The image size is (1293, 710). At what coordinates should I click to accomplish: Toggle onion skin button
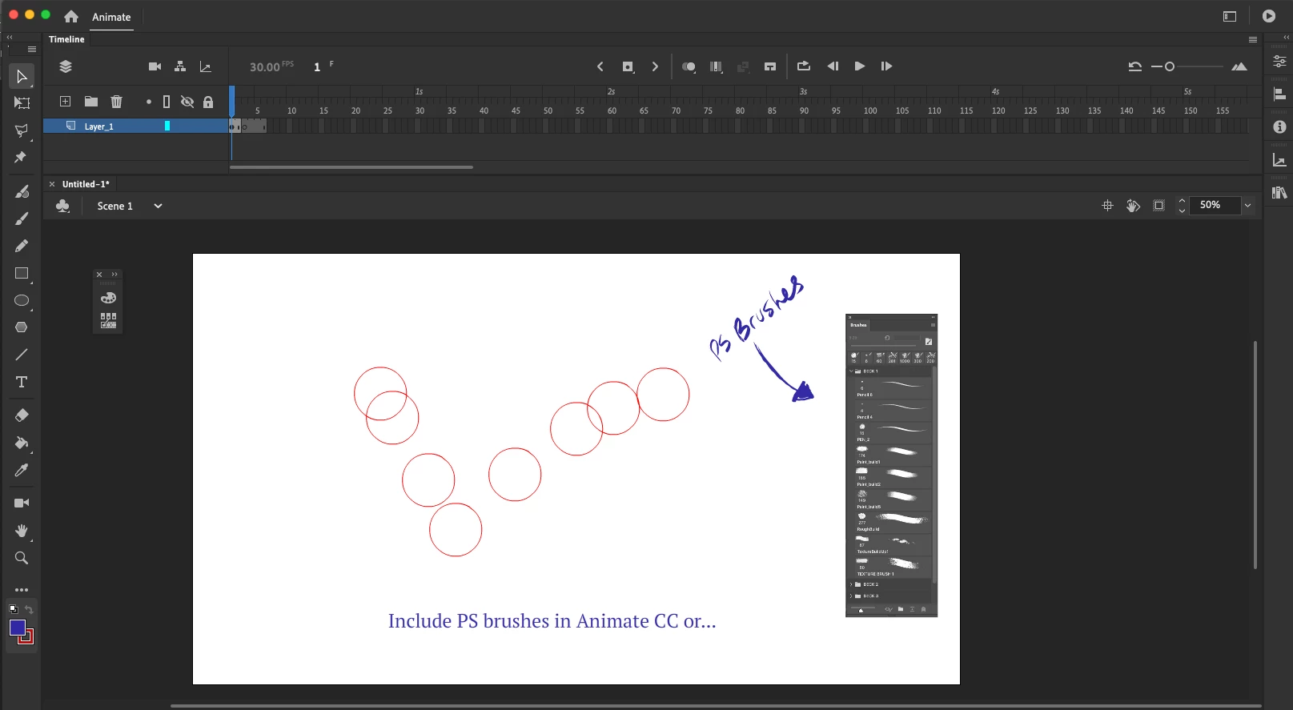pyautogui.click(x=689, y=66)
